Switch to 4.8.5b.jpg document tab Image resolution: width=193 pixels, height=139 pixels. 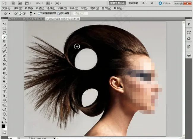click(x=25, y=19)
